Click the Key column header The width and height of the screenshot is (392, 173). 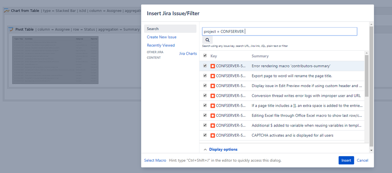click(214, 56)
